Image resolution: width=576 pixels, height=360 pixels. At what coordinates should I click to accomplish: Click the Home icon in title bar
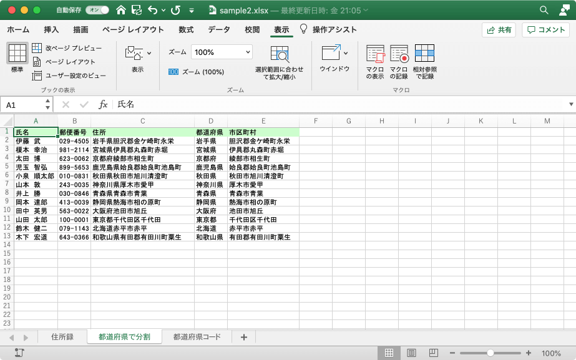(121, 10)
